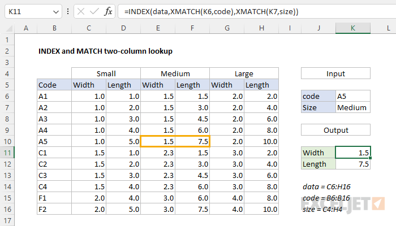Click the 'Large' header cell

[244, 73]
